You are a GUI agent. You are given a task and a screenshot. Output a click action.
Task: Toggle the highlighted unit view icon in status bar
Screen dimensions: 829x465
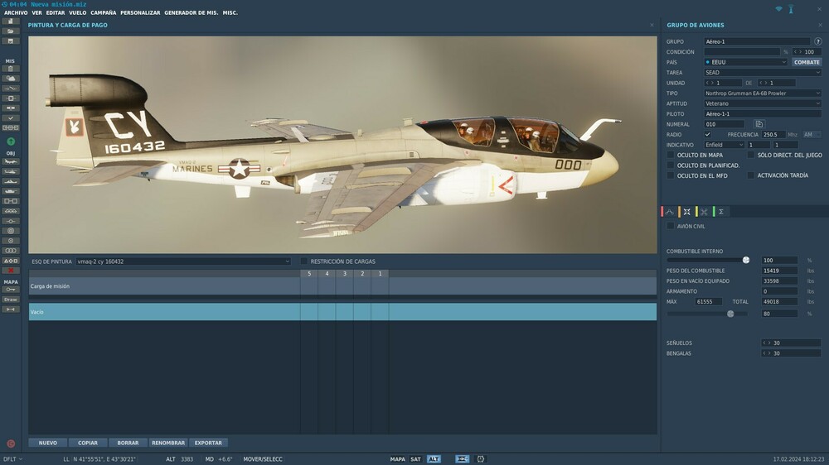click(x=462, y=459)
